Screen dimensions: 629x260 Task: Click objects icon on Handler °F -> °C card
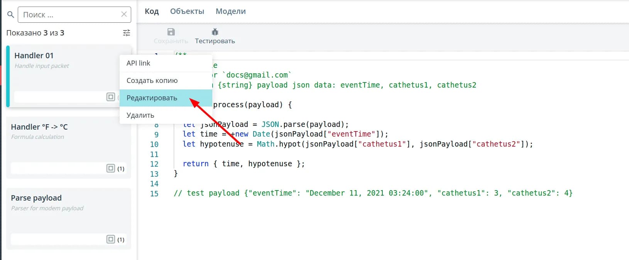coord(111,168)
